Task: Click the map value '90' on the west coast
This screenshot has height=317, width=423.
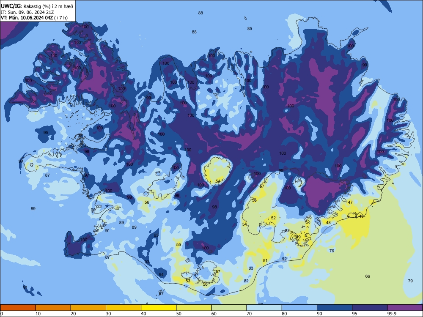Action: [93, 210]
